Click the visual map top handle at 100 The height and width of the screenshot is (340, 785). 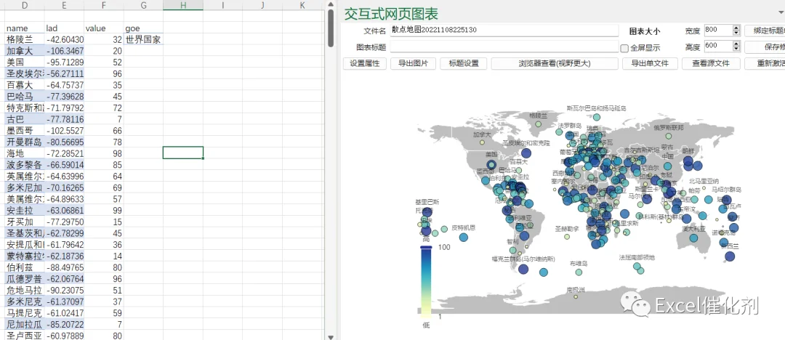click(x=426, y=247)
